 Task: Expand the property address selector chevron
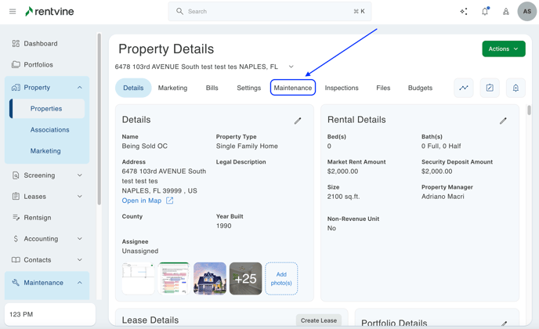(291, 67)
